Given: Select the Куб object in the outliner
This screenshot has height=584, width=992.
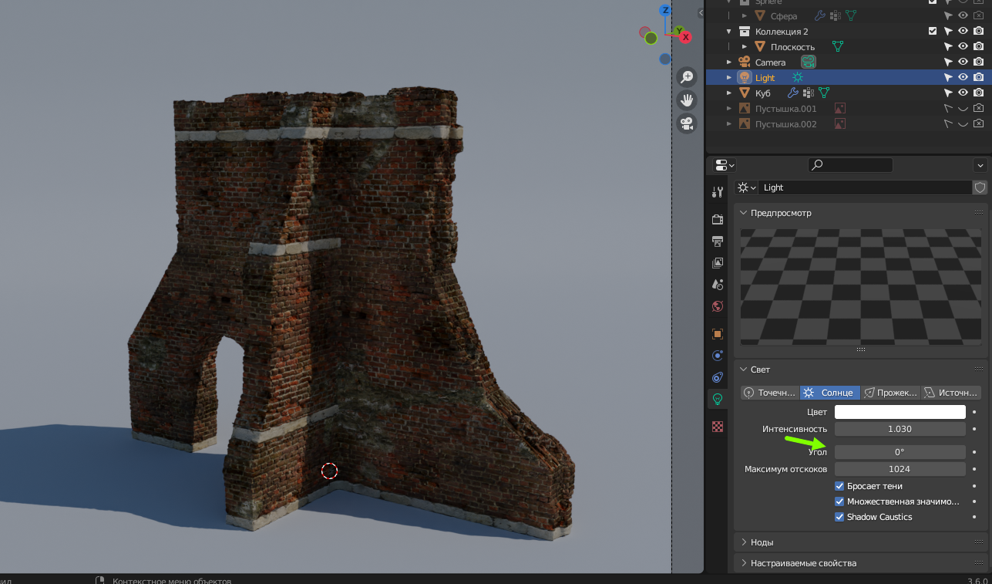Looking at the screenshot, I should 762,93.
